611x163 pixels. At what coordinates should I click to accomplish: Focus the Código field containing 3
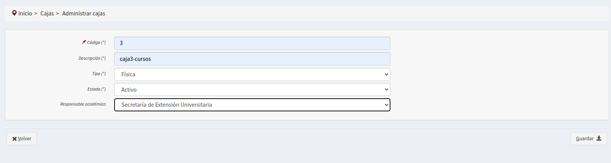[252, 43]
